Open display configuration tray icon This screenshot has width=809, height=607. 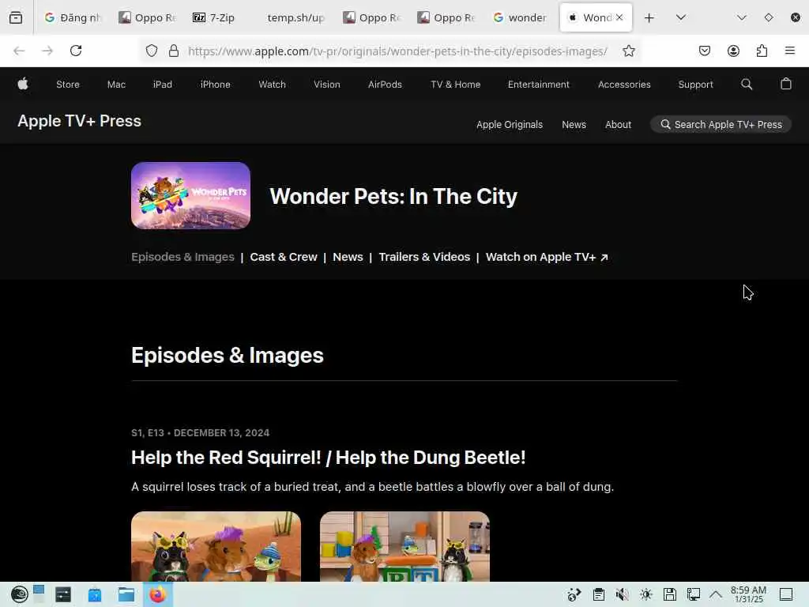click(694, 594)
